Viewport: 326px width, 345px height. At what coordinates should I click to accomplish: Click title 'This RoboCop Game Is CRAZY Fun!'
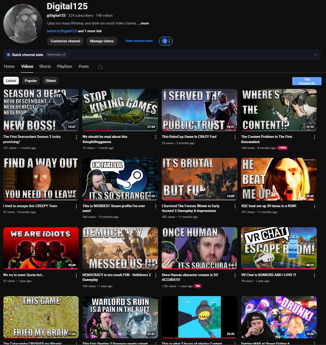pyautogui.click(x=189, y=137)
